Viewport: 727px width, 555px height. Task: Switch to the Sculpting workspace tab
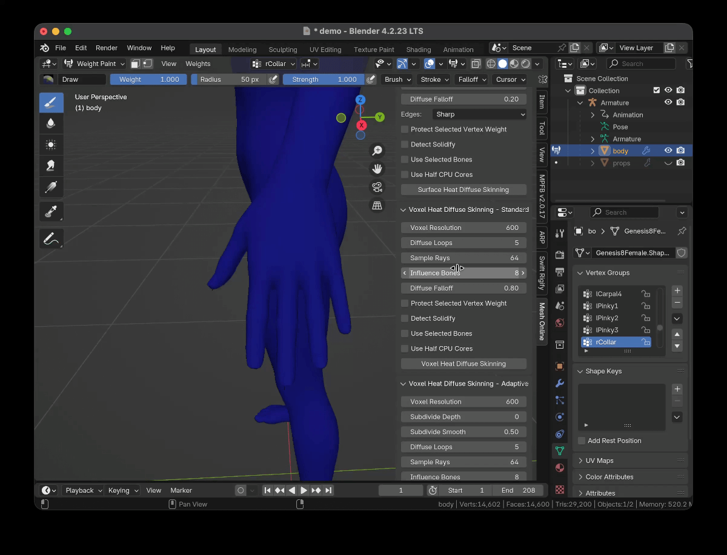click(283, 50)
